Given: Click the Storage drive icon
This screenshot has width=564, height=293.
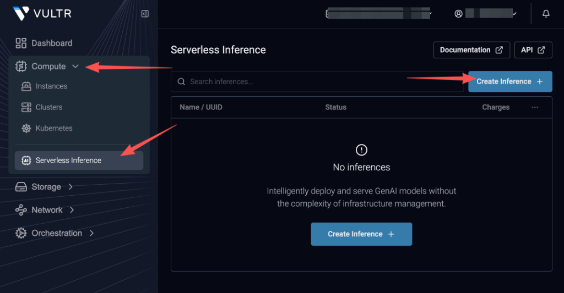Looking at the screenshot, I should [x=21, y=187].
